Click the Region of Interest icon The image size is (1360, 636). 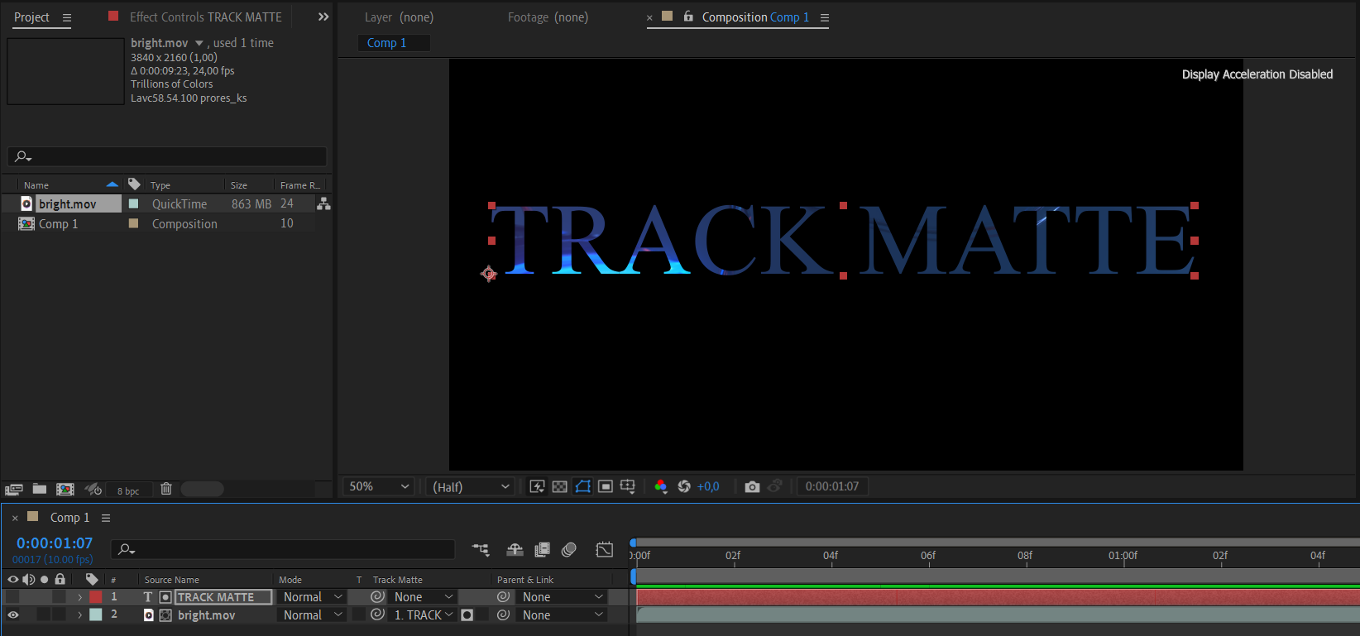click(606, 487)
